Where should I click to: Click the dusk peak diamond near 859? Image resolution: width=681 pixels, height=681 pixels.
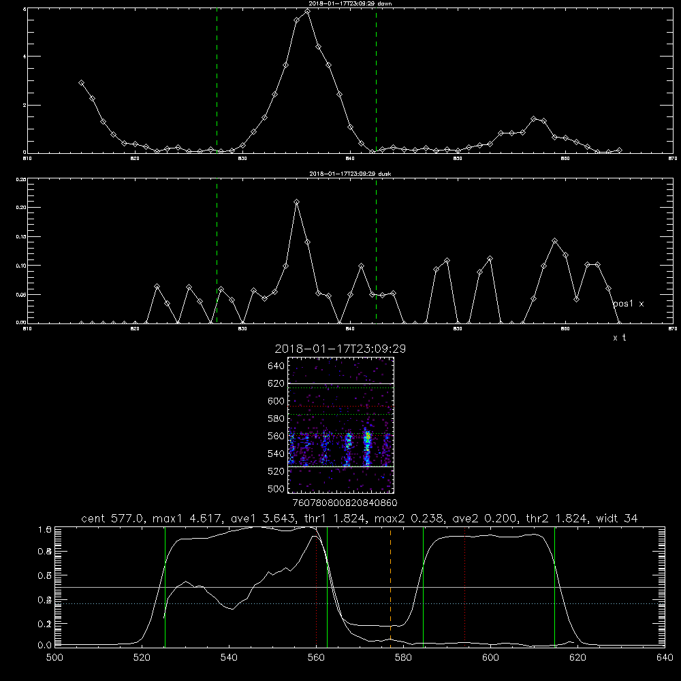(x=554, y=240)
